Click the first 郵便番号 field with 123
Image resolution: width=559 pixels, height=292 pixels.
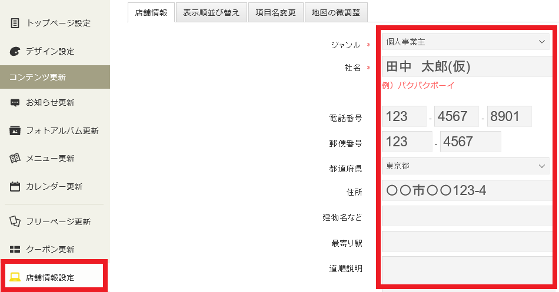tap(407, 142)
